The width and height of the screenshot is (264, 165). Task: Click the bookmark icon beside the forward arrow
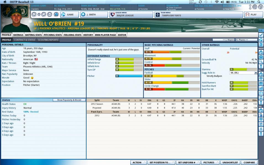click(x=50, y=14)
